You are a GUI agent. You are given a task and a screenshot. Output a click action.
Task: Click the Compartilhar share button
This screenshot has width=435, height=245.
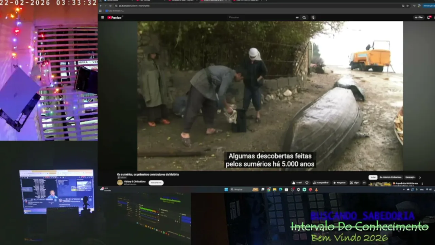(x=321, y=183)
